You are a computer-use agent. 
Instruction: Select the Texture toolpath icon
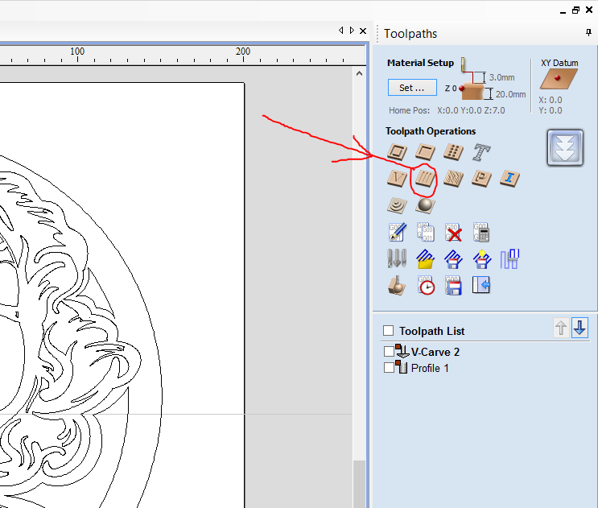click(453, 178)
